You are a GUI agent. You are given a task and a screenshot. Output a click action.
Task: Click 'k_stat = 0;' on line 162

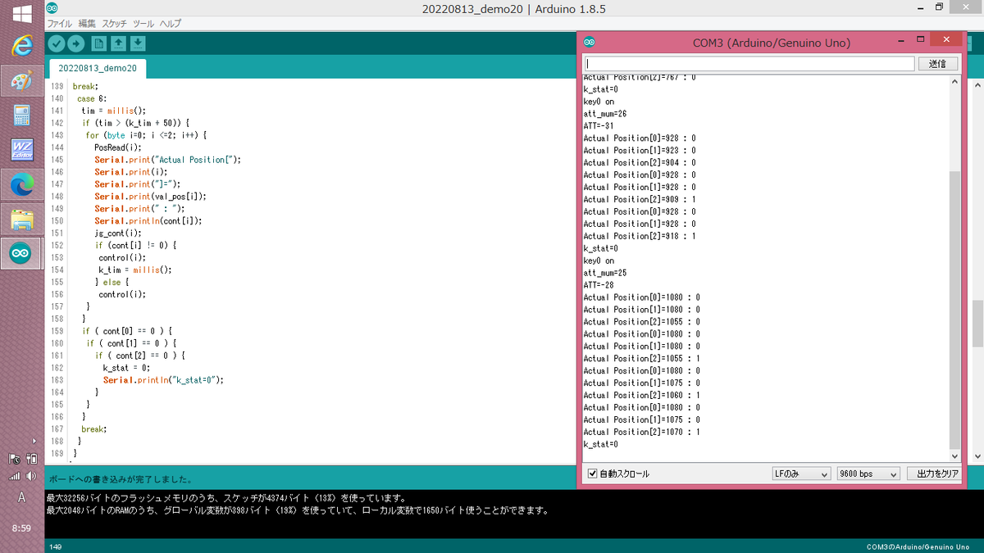[x=126, y=368]
